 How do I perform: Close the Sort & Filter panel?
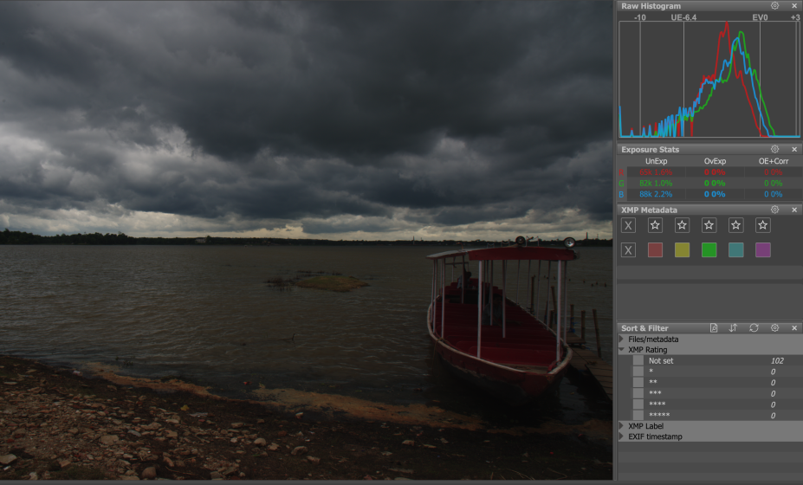coord(794,327)
